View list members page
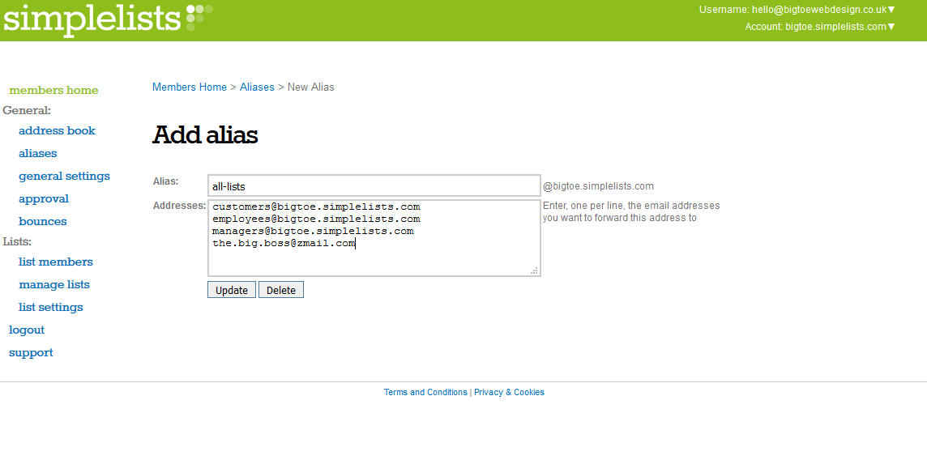Image resolution: width=927 pixels, height=460 pixels. coord(56,262)
